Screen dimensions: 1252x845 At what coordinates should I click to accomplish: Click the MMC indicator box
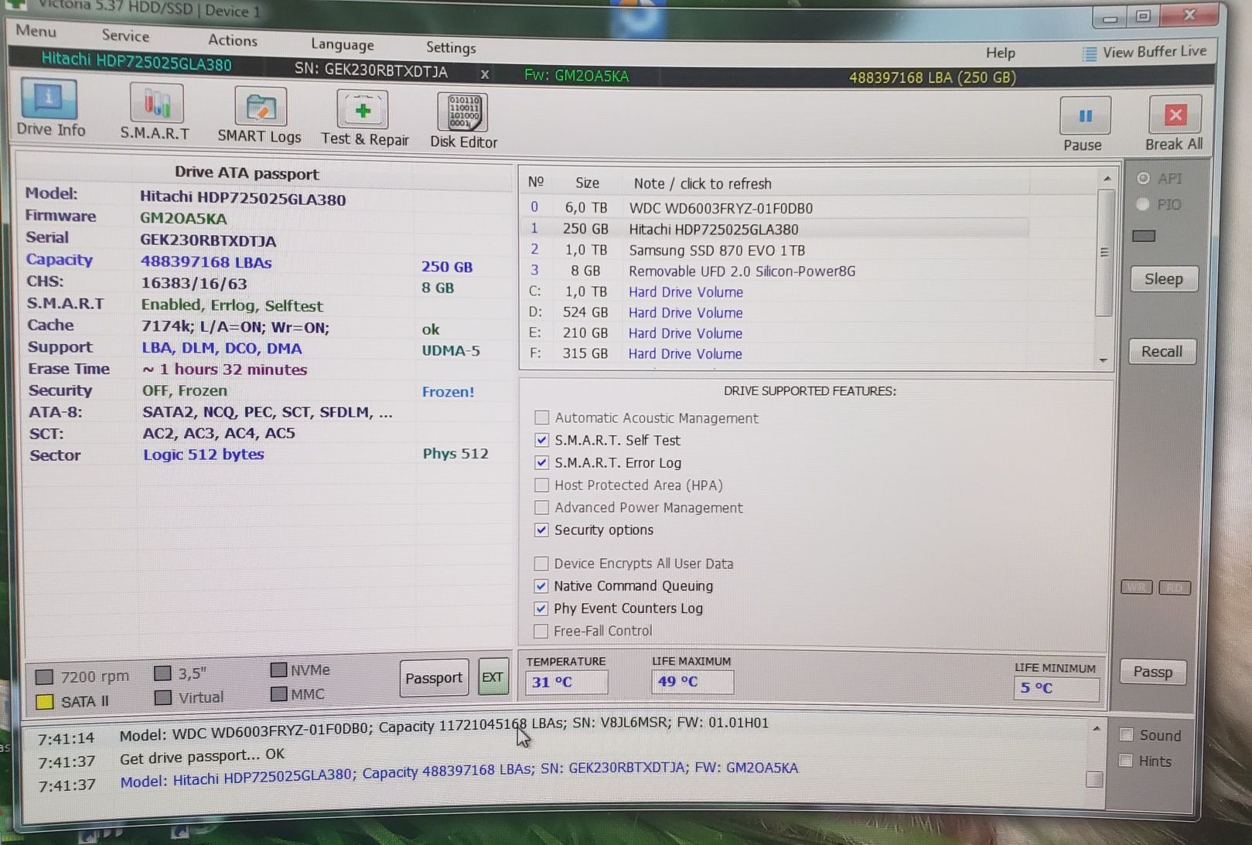coord(279,693)
